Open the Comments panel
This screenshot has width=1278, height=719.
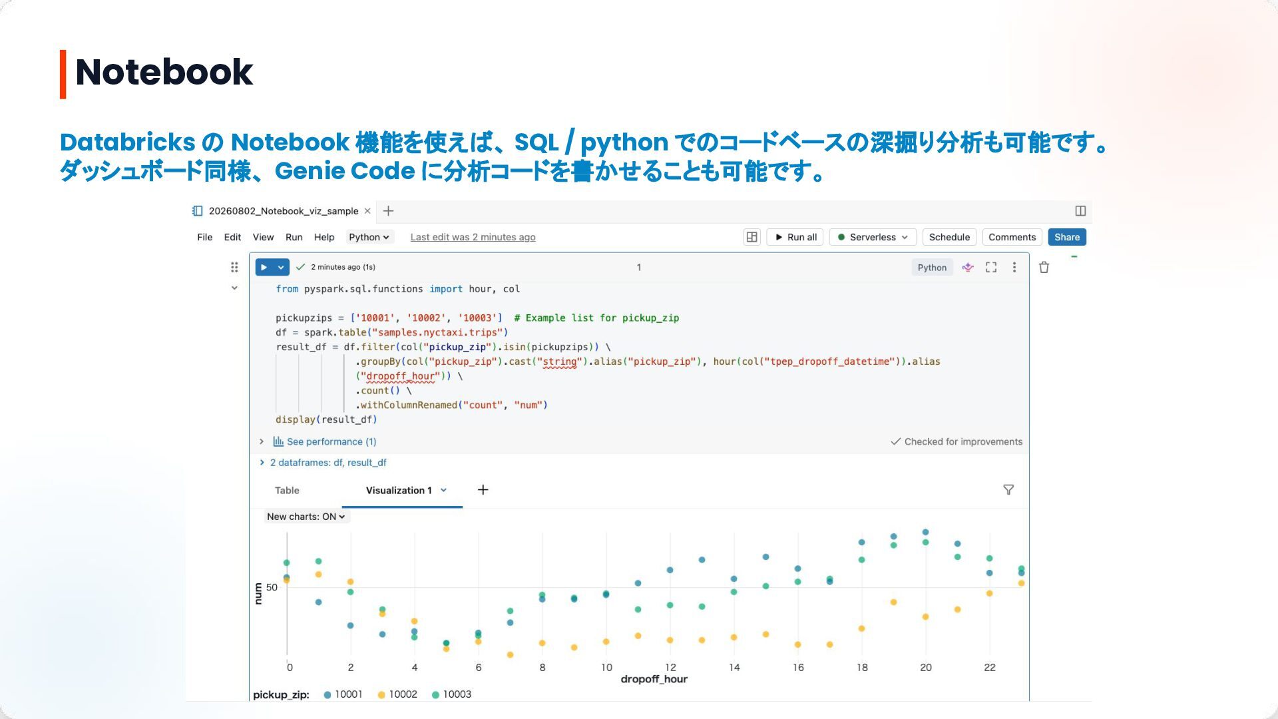(1012, 237)
